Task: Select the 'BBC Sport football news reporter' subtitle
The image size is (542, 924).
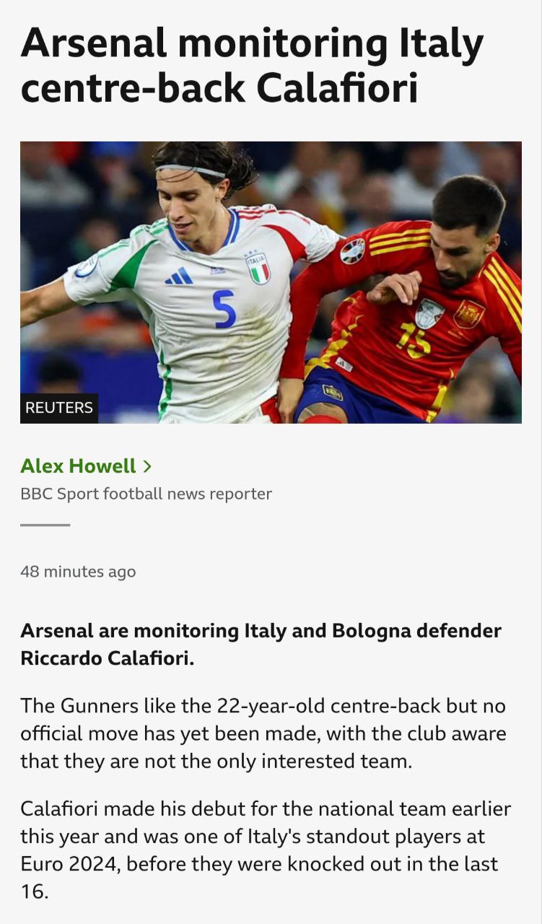Action: 146,494
